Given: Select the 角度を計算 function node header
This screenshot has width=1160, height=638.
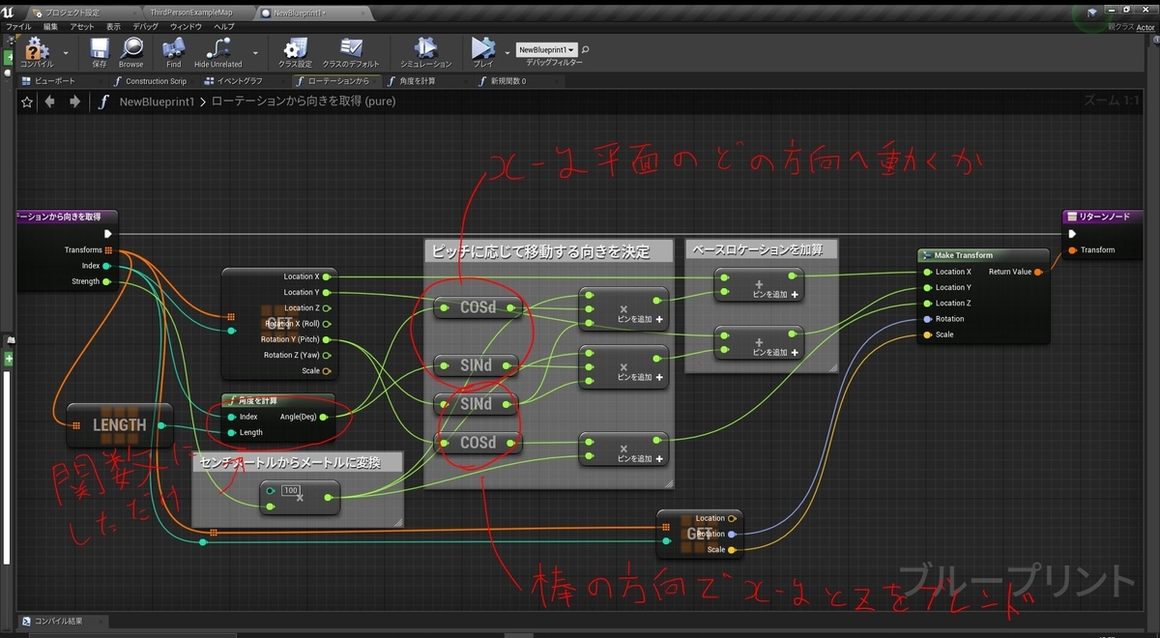Looking at the screenshot, I should tap(278, 400).
